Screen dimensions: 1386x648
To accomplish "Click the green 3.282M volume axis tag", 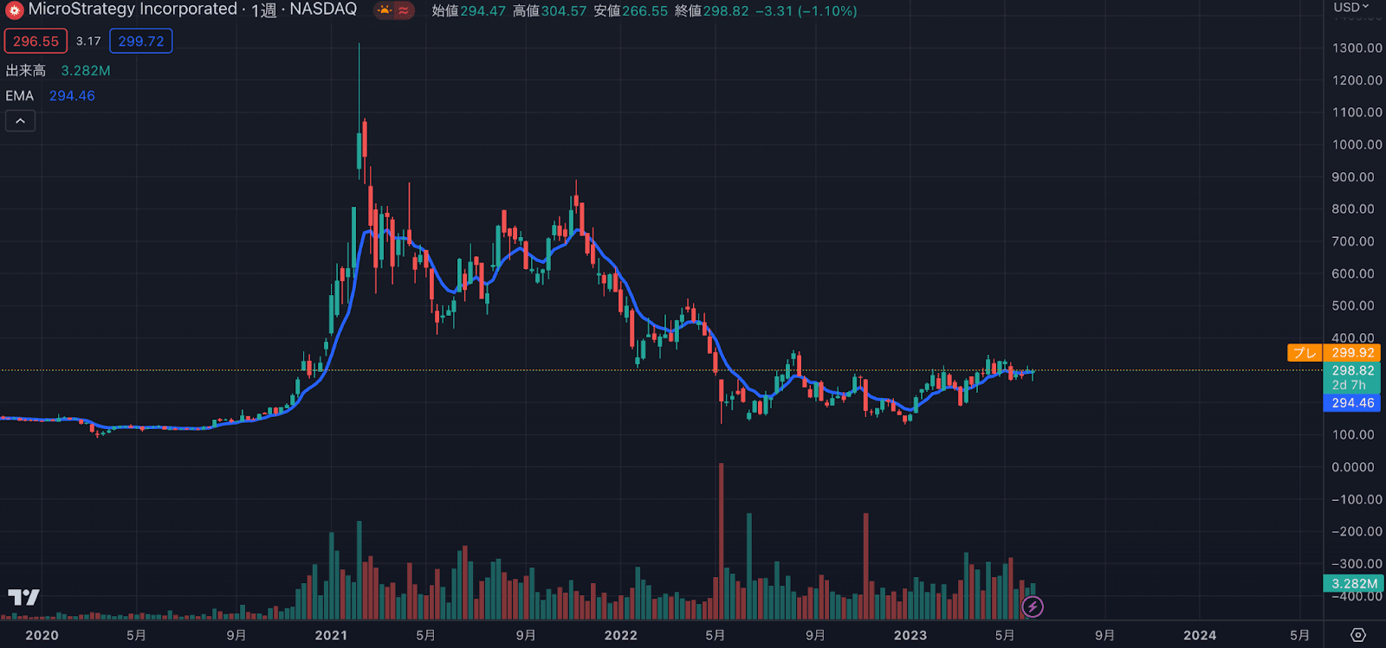I will [x=1352, y=584].
